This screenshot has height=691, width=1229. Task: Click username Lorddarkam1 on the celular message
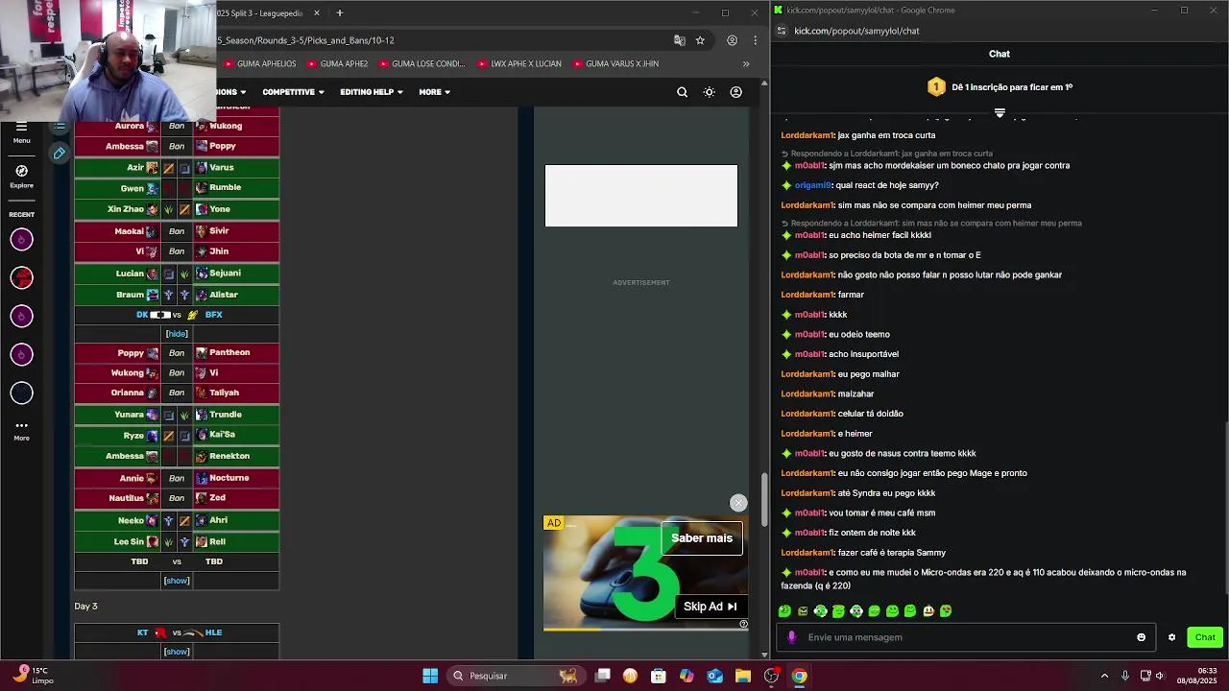tap(807, 414)
